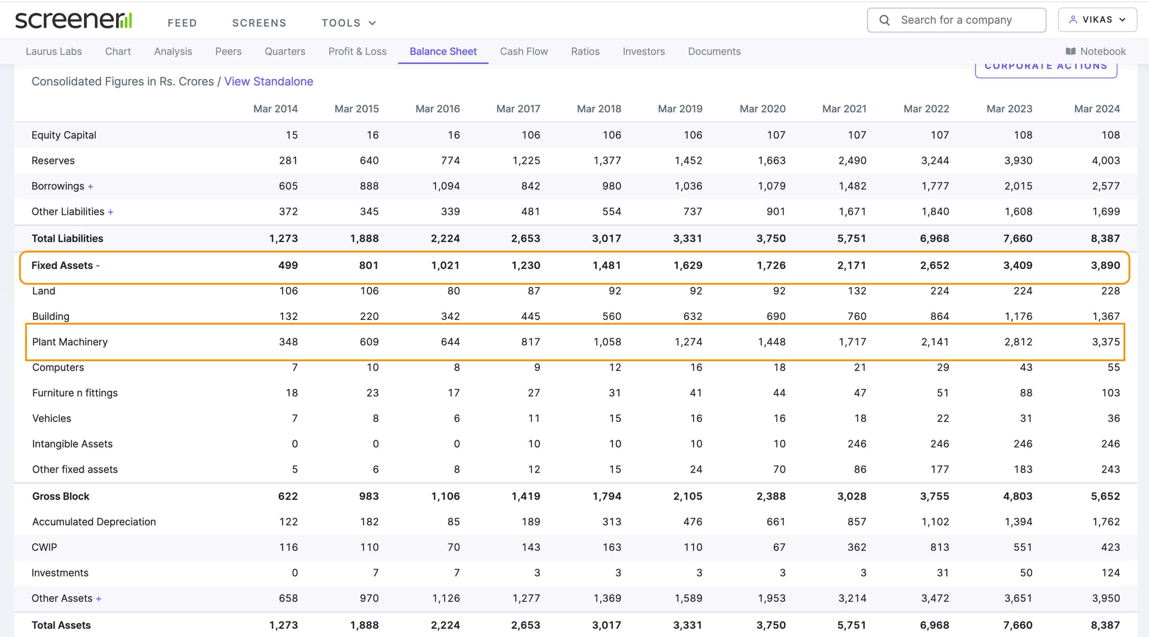Select the Quarters tab
This screenshot has height=637, width=1149.
(x=285, y=51)
